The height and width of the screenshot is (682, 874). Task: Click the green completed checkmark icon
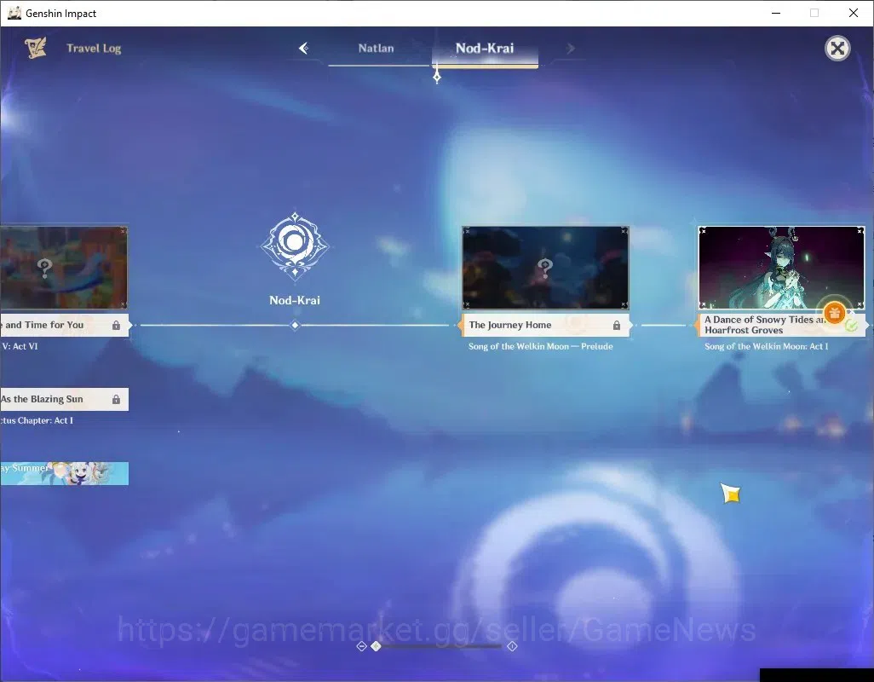851,326
